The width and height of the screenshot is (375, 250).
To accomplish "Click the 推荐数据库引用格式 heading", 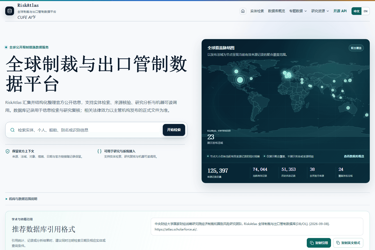I will coord(43,229).
